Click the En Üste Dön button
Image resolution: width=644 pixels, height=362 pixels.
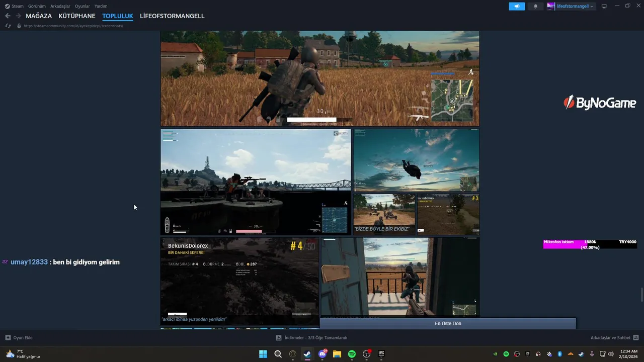click(448, 323)
